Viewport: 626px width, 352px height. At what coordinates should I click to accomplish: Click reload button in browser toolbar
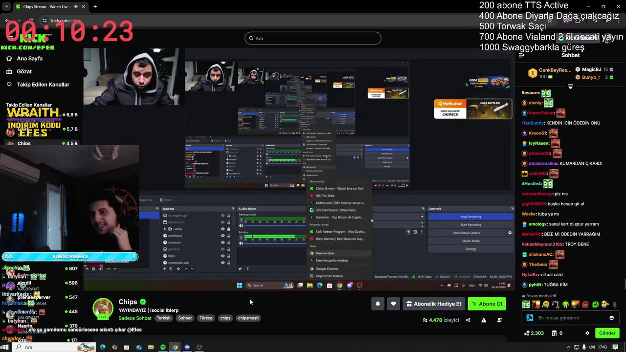(31, 21)
